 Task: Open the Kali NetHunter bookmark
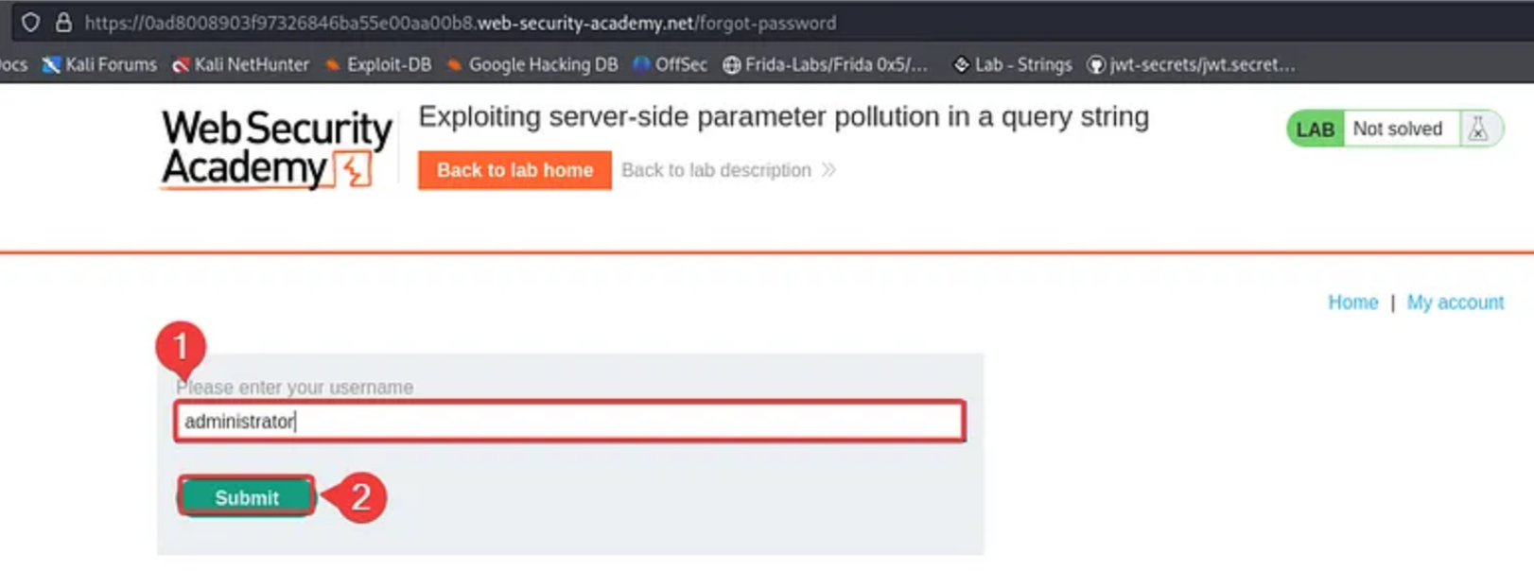tap(241, 64)
